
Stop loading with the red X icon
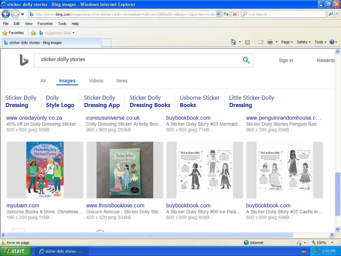[x=235, y=14]
